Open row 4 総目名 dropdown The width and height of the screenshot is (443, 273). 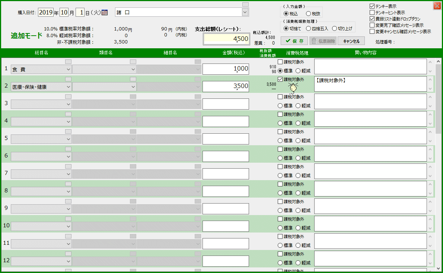(41, 122)
